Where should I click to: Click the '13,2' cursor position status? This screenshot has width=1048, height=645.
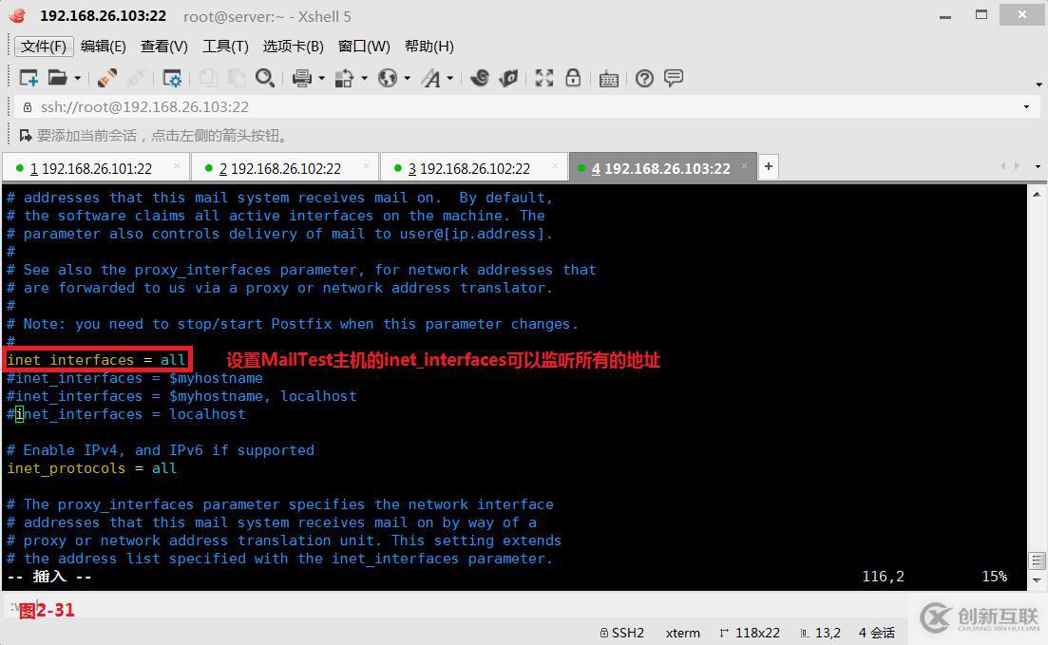pyautogui.click(x=820, y=633)
